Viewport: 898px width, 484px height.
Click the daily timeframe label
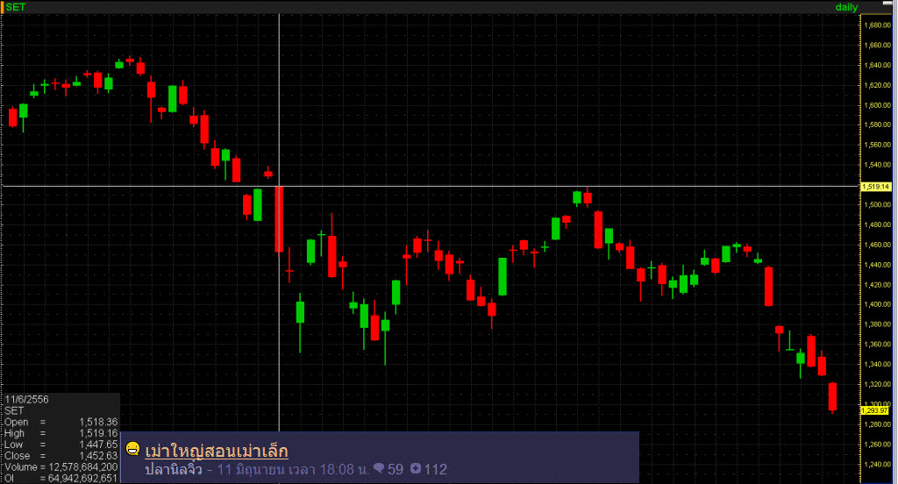click(x=846, y=7)
